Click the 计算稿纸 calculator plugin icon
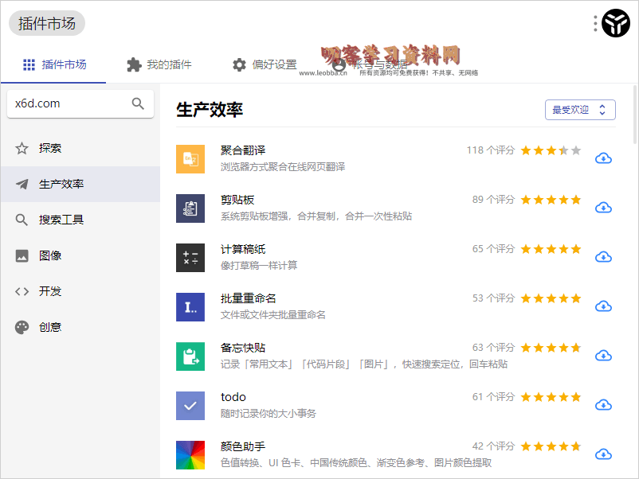Screen dimensions: 639x479 point(190,257)
